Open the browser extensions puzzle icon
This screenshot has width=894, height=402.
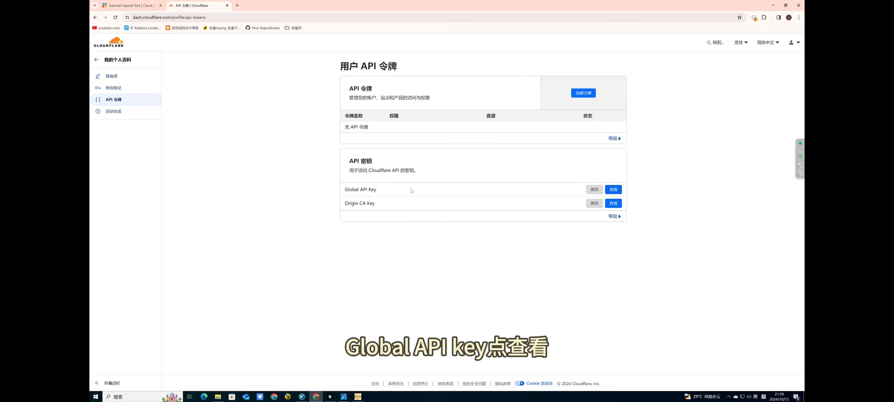tap(764, 17)
